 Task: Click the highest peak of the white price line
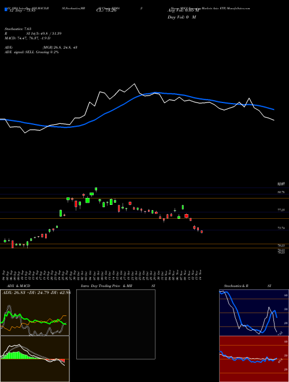point(134,84)
